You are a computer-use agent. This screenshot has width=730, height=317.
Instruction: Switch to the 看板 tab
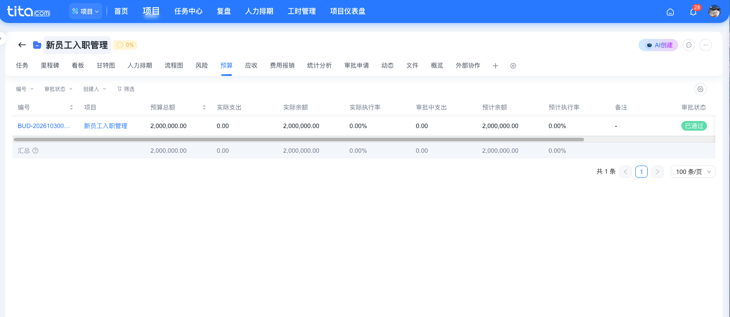pos(78,65)
